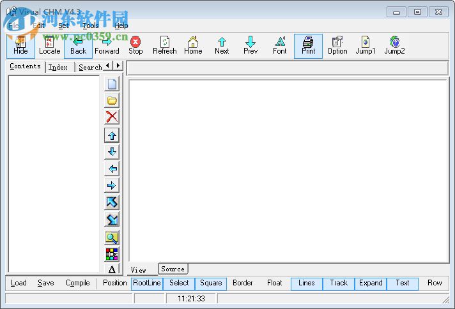The image size is (455, 309).
Task: Switch to the Search tab
Action: [x=90, y=67]
